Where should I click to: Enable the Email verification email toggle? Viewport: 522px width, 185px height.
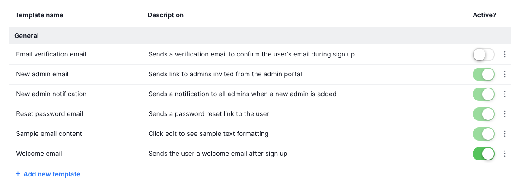[484, 55]
